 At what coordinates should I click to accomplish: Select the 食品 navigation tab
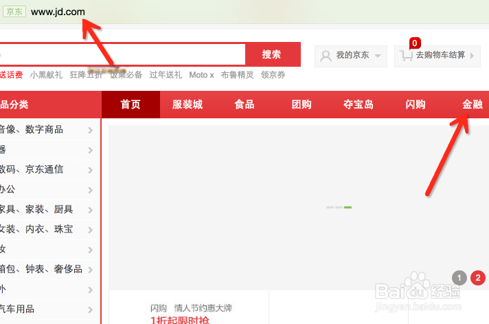(244, 105)
